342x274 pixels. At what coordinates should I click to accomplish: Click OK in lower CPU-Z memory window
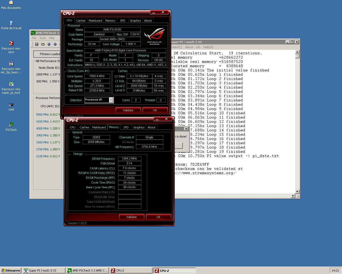tap(158, 217)
